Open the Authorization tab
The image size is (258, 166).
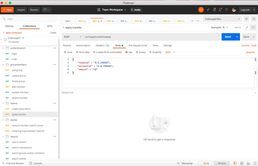pyautogui.click(x=83, y=46)
